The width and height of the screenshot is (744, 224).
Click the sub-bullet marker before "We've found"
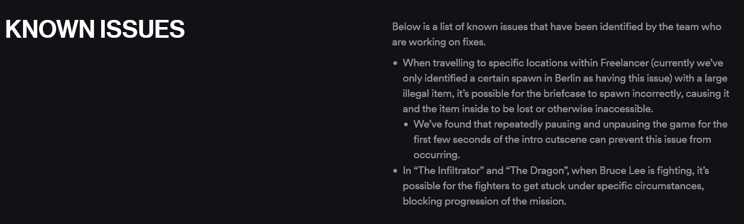[406, 125]
